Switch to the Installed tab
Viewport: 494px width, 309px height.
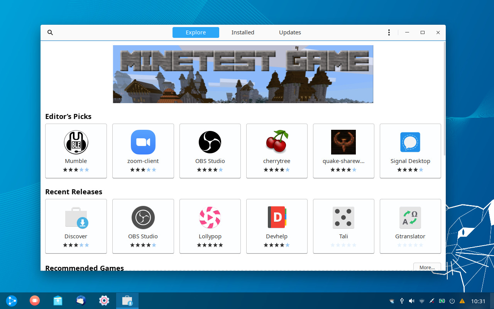[243, 32]
